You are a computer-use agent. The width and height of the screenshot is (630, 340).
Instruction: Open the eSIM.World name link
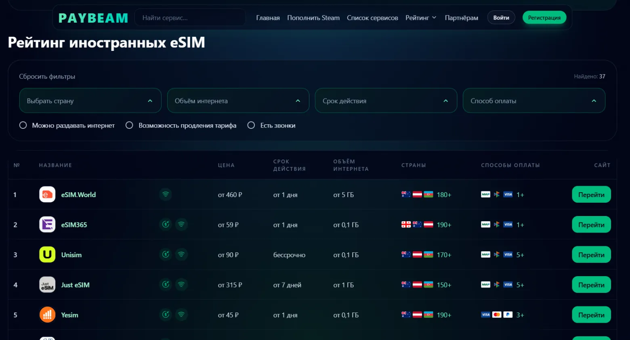(x=78, y=195)
